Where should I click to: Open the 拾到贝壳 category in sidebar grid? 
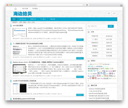point(109,43)
